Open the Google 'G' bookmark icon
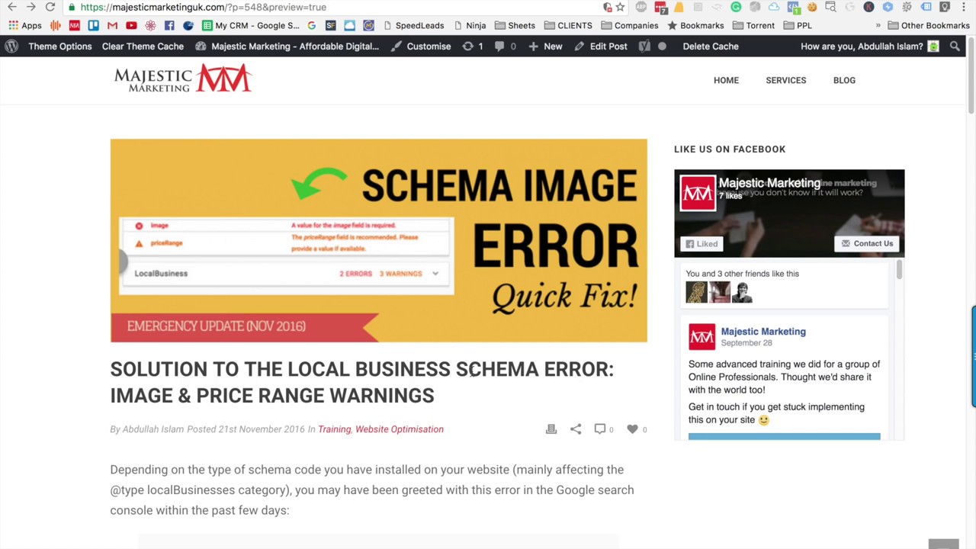Image resolution: width=976 pixels, height=549 pixels. [x=311, y=25]
